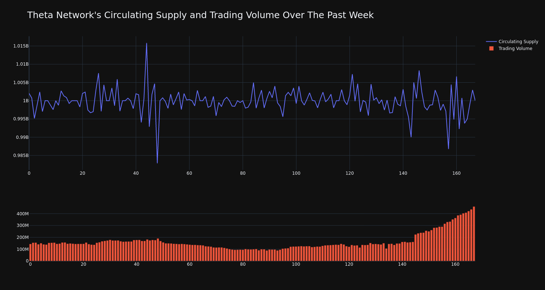Click the 200M volume axis label
545x290 pixels.
[x=23, y=237]
